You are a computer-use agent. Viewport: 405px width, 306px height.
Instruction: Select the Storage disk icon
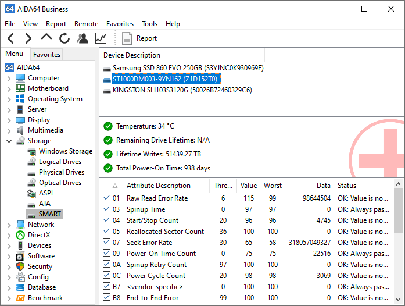tap(21, 141)
